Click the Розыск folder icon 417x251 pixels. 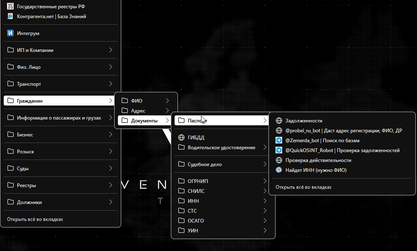[x=10, y=151]
